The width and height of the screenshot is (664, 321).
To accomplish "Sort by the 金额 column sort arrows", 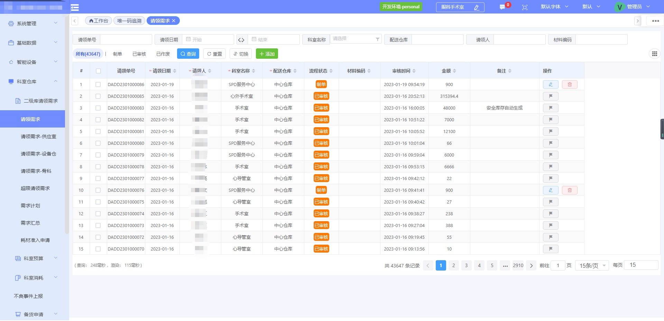I will point(454,71).
